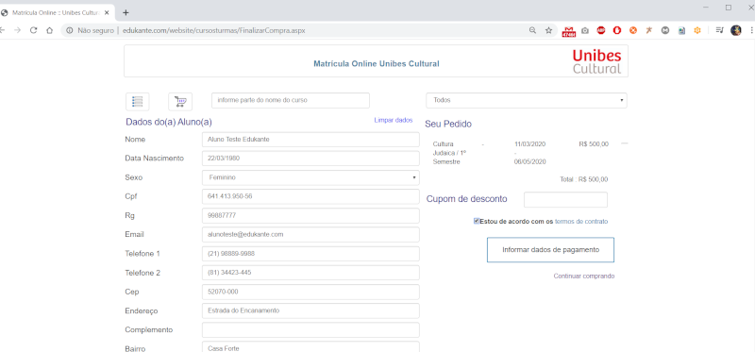Focus the Telefone 2 field
755x352 pixels.
[310, 273]
